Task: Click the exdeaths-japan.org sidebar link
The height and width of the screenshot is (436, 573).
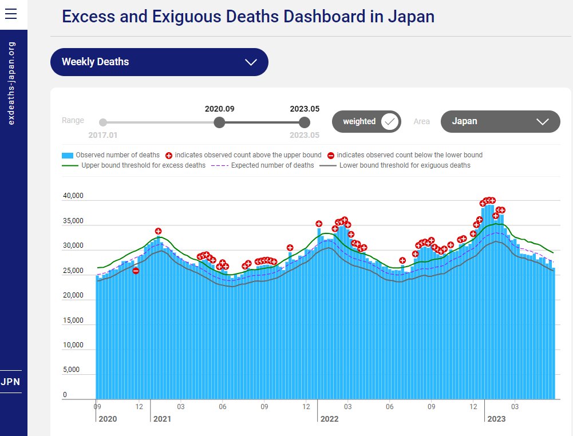Action: (x=11, y=83)
